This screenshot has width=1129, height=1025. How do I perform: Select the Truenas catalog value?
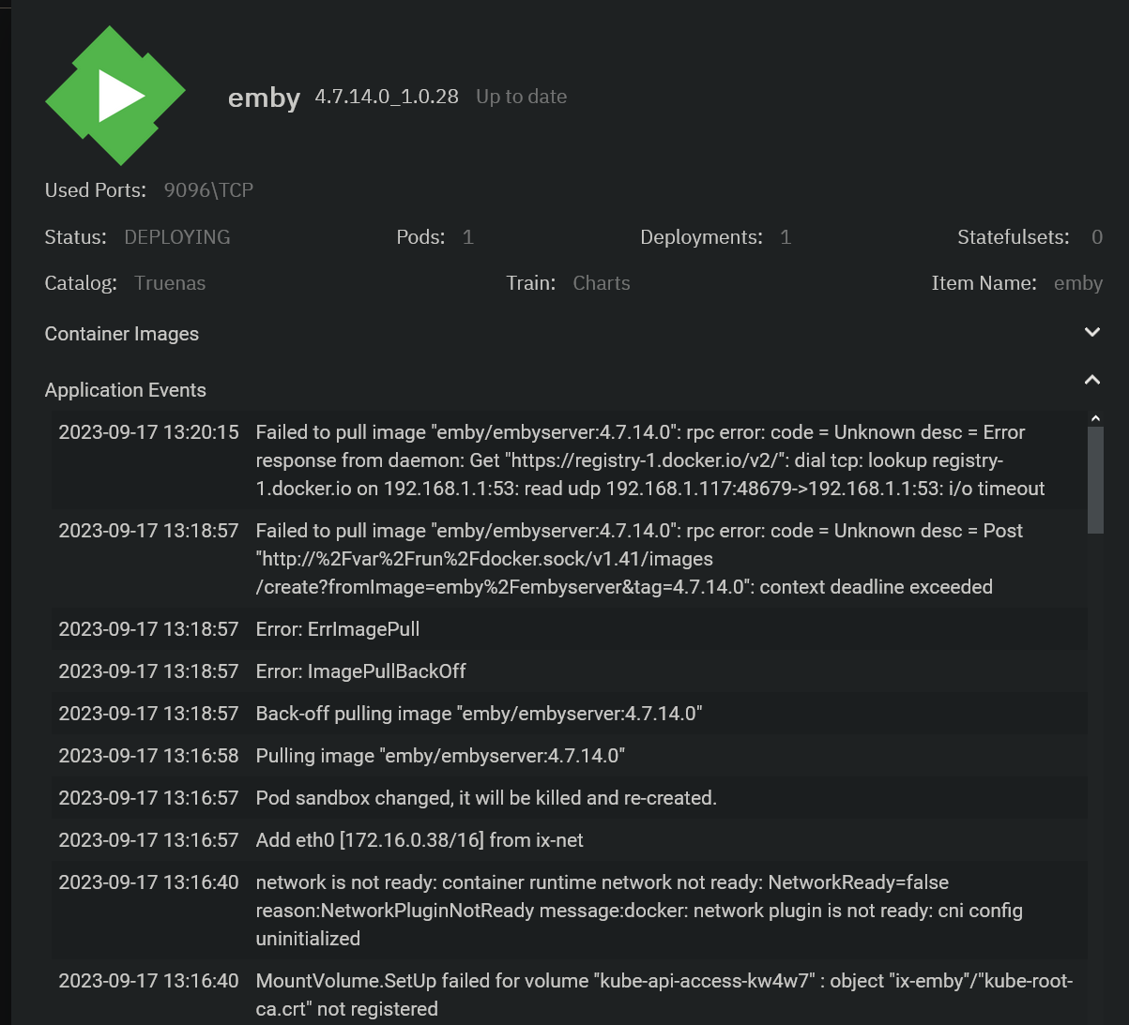pyautogui.click(x=170, y=283)
